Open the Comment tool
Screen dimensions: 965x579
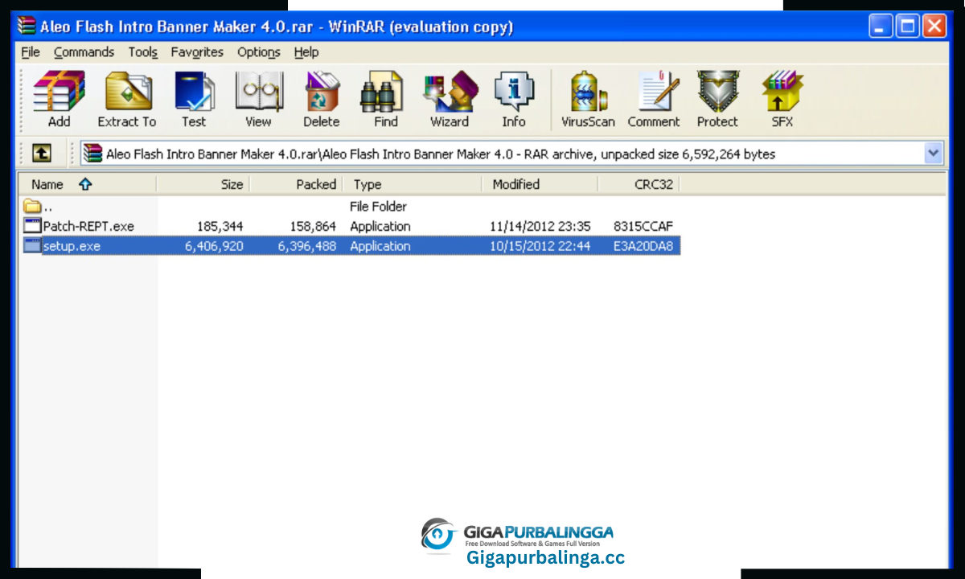click(x=654, y=99)
